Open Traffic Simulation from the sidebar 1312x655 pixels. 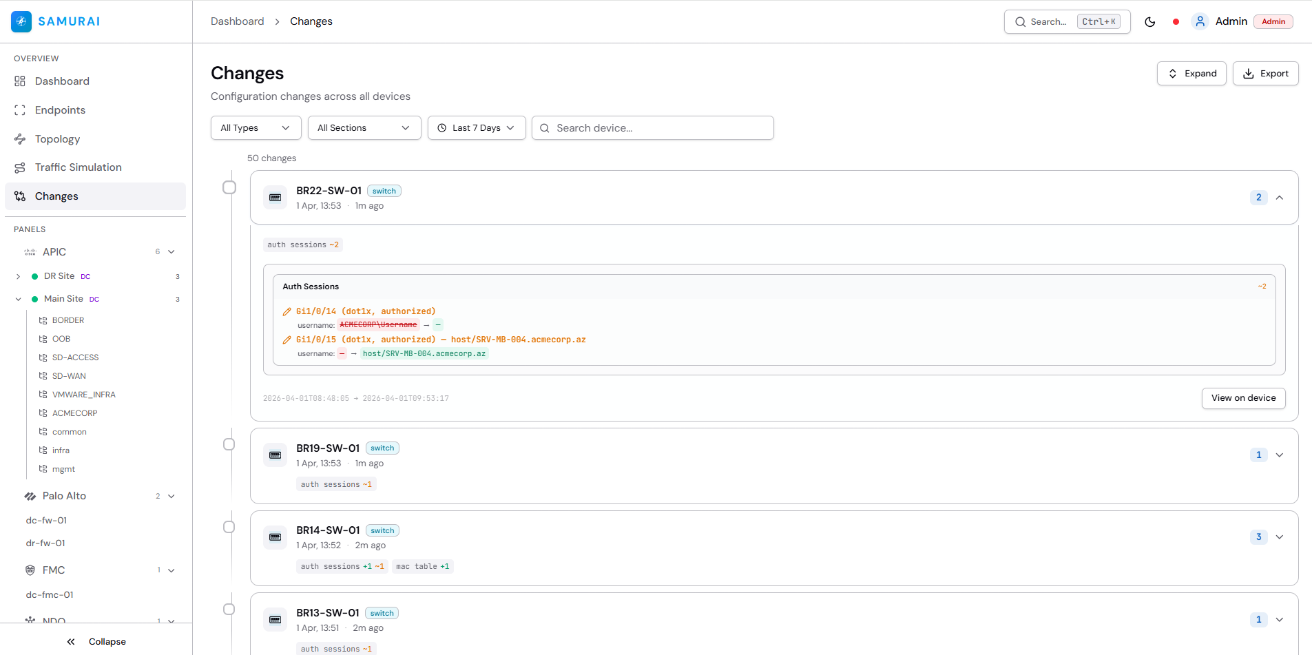coord(21,167)
